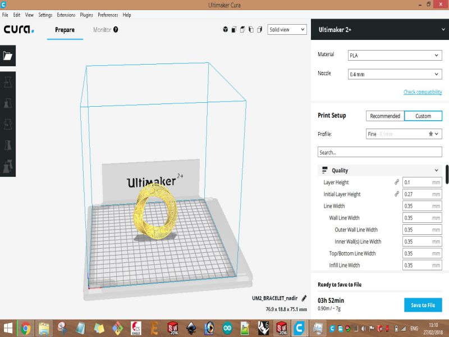Select the Mirror tool in left toolbar
Screen dimensions: 449x337
(x=8, y=145)
